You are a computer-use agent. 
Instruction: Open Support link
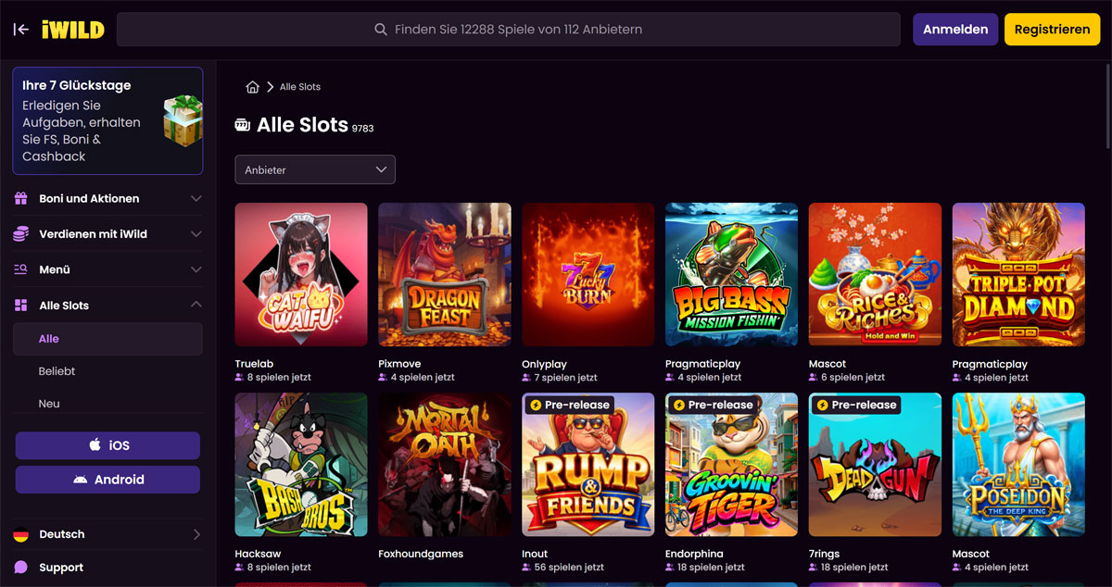click(x=61, y=568)
